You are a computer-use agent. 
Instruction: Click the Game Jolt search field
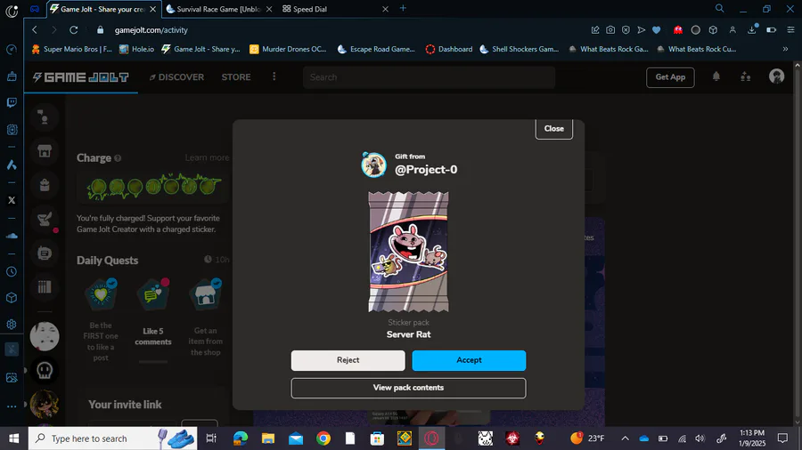coord(429,77)
